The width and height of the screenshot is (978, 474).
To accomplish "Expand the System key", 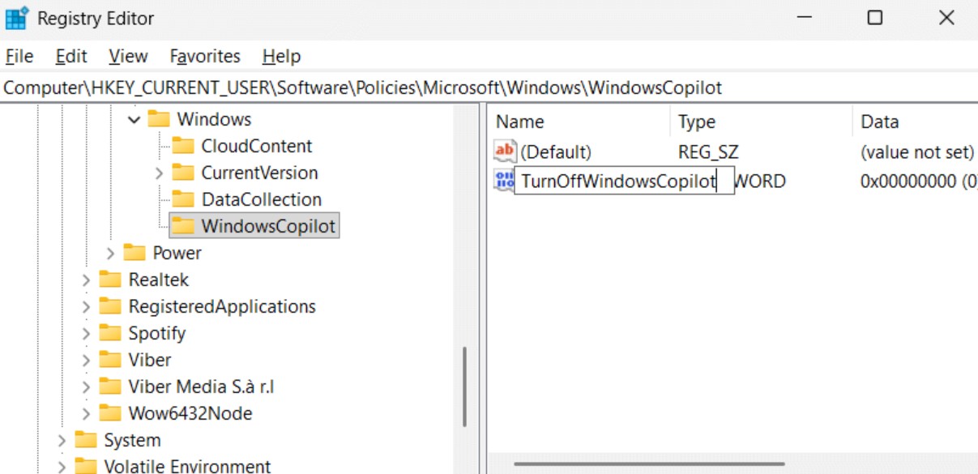I will 62,440.
